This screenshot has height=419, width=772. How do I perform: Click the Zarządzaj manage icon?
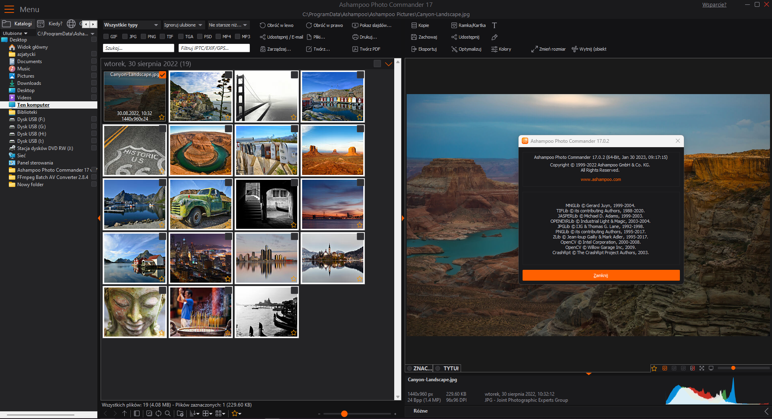262,49
